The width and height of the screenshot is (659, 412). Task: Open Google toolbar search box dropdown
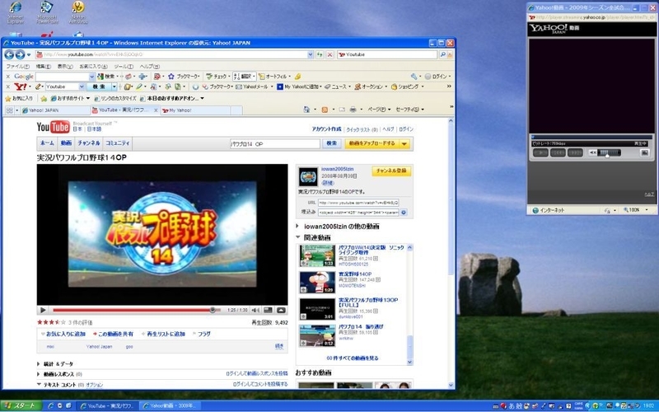pyautogui.click(x=91, y=77)
